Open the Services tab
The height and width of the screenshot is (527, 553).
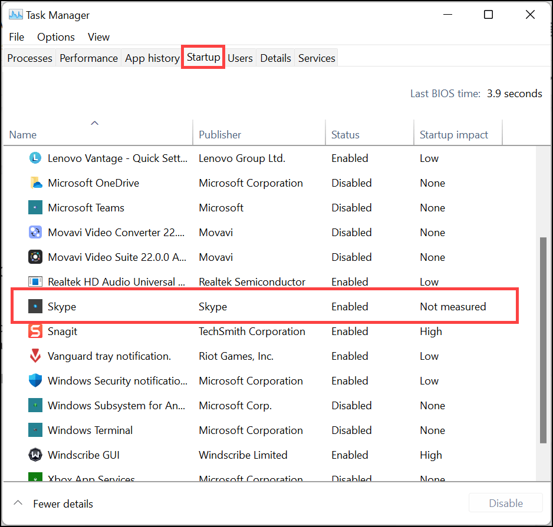pyautogui.click(x=317, y=58)
